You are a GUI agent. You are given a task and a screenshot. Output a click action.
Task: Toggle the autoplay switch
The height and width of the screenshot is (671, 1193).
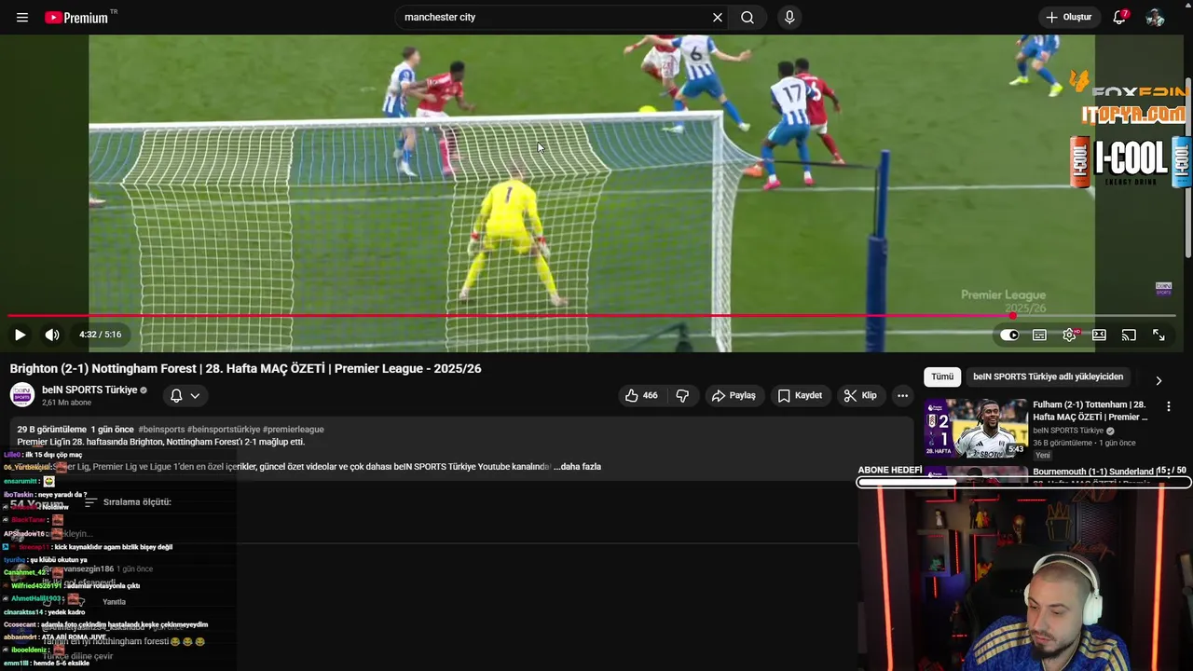1009,335
